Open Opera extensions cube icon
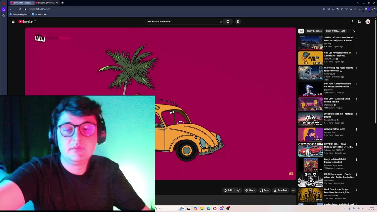377x212 pixels. (x=366, y=9)
